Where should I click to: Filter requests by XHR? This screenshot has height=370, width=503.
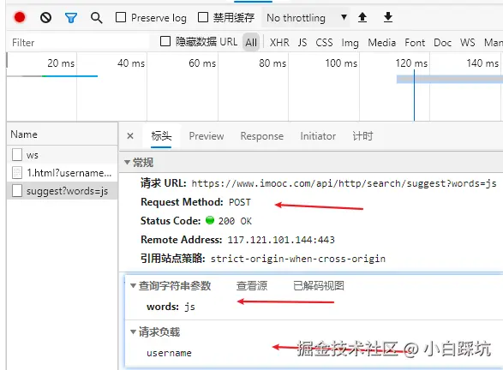pyautogui.click(x=279, y=42)
